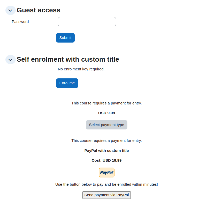The width and height of the screenshot is (215, 205).
Task: Select the No enrolment key required text
Action: point(81,69)
